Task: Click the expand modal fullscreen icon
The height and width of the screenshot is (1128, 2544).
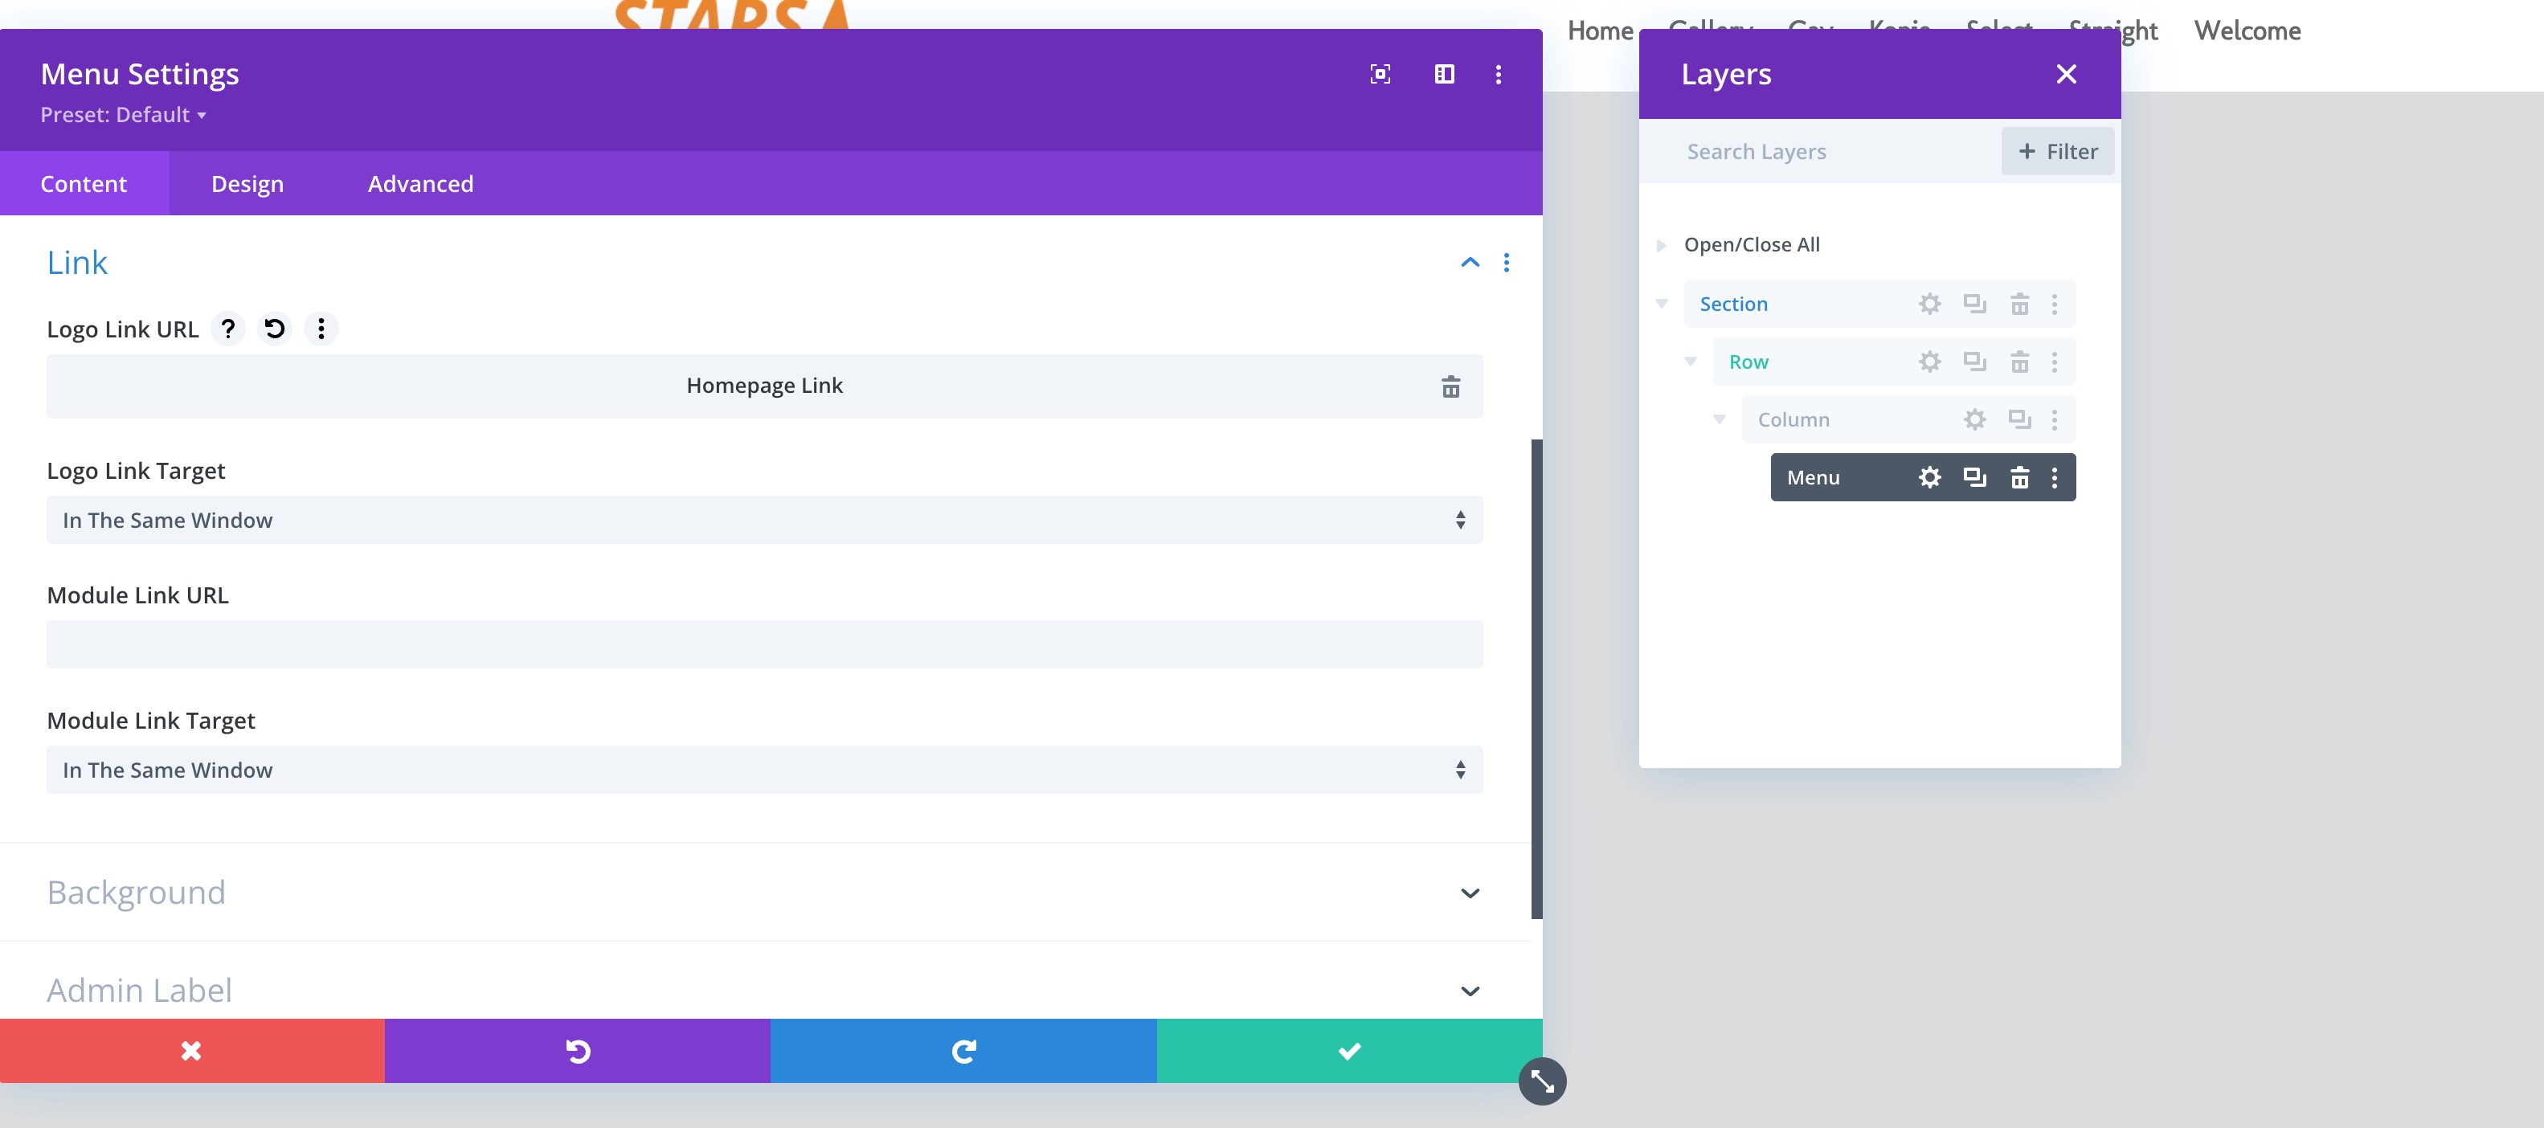Action: [x=1380, y=74]
